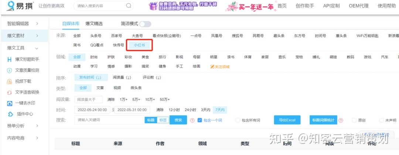Click the end date field 2022-05-31
The height and width of the screenshot is (155, 399).
point(132,110)
